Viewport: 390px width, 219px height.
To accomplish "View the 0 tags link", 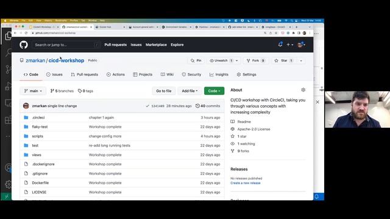I will (x=85, y=91).
